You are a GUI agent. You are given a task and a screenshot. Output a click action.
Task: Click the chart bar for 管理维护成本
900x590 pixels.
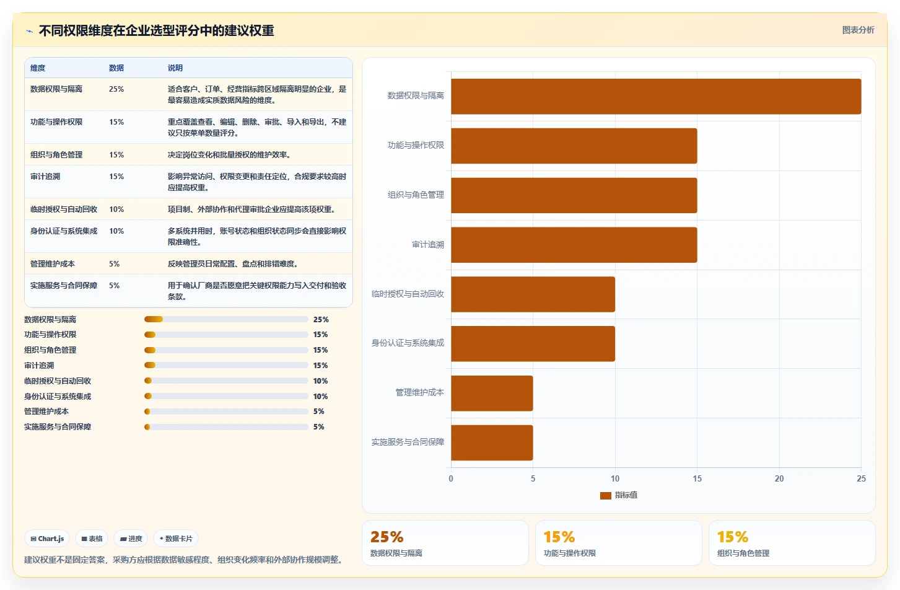click(x=492, y=393)
